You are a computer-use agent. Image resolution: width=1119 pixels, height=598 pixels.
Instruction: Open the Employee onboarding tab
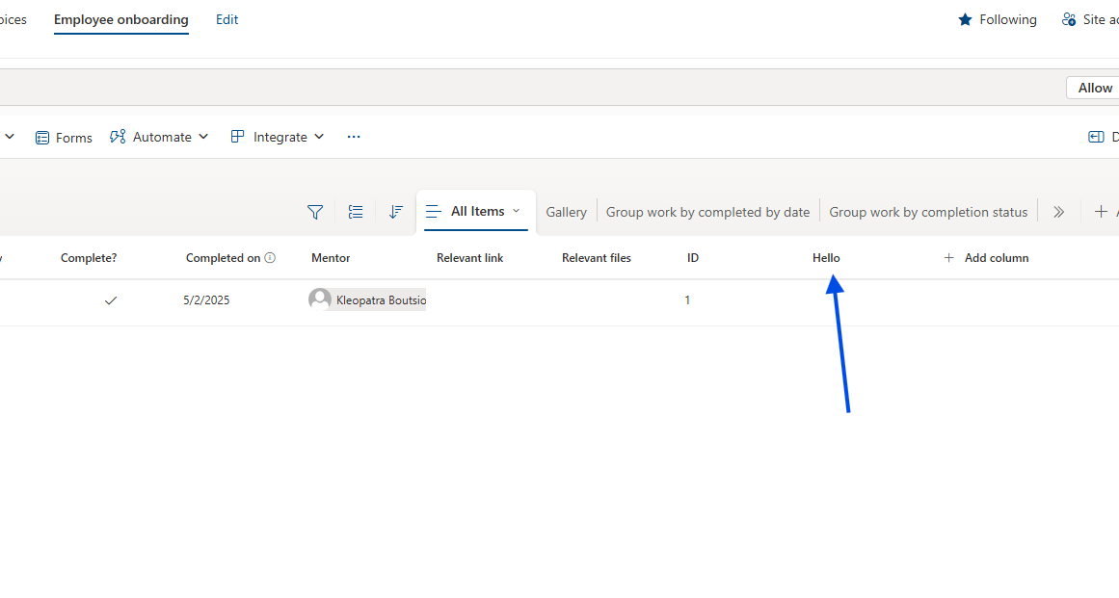[121, 19]
